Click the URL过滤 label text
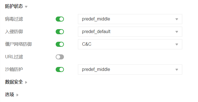Screen dimensions: 198x102 (14, 57)
